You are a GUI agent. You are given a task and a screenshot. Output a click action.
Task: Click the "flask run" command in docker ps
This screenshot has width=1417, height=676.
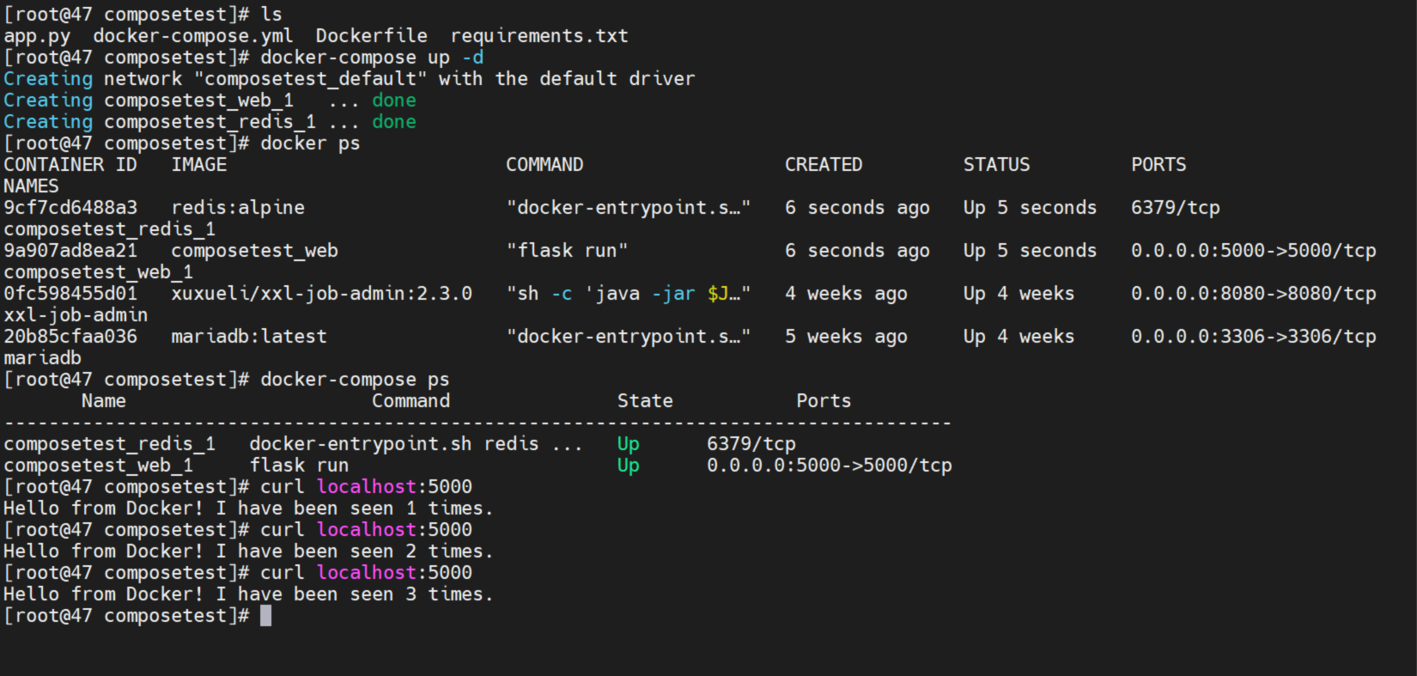(567, 251)
